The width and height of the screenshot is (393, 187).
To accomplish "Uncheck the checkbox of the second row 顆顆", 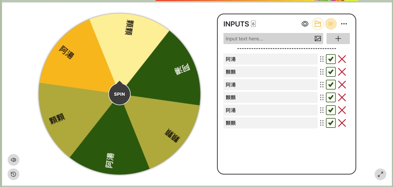I will pos(331,72).
